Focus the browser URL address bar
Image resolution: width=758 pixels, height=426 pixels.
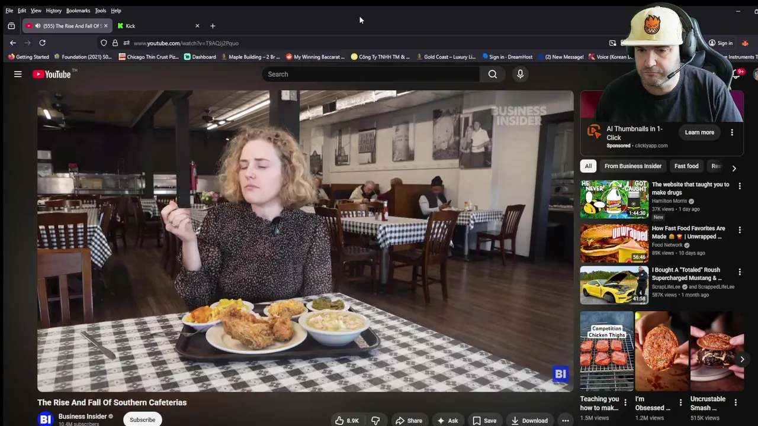[367, 43]
